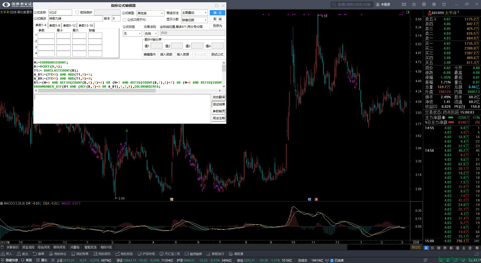Click the lock screen icon

[x=414, y=5]
